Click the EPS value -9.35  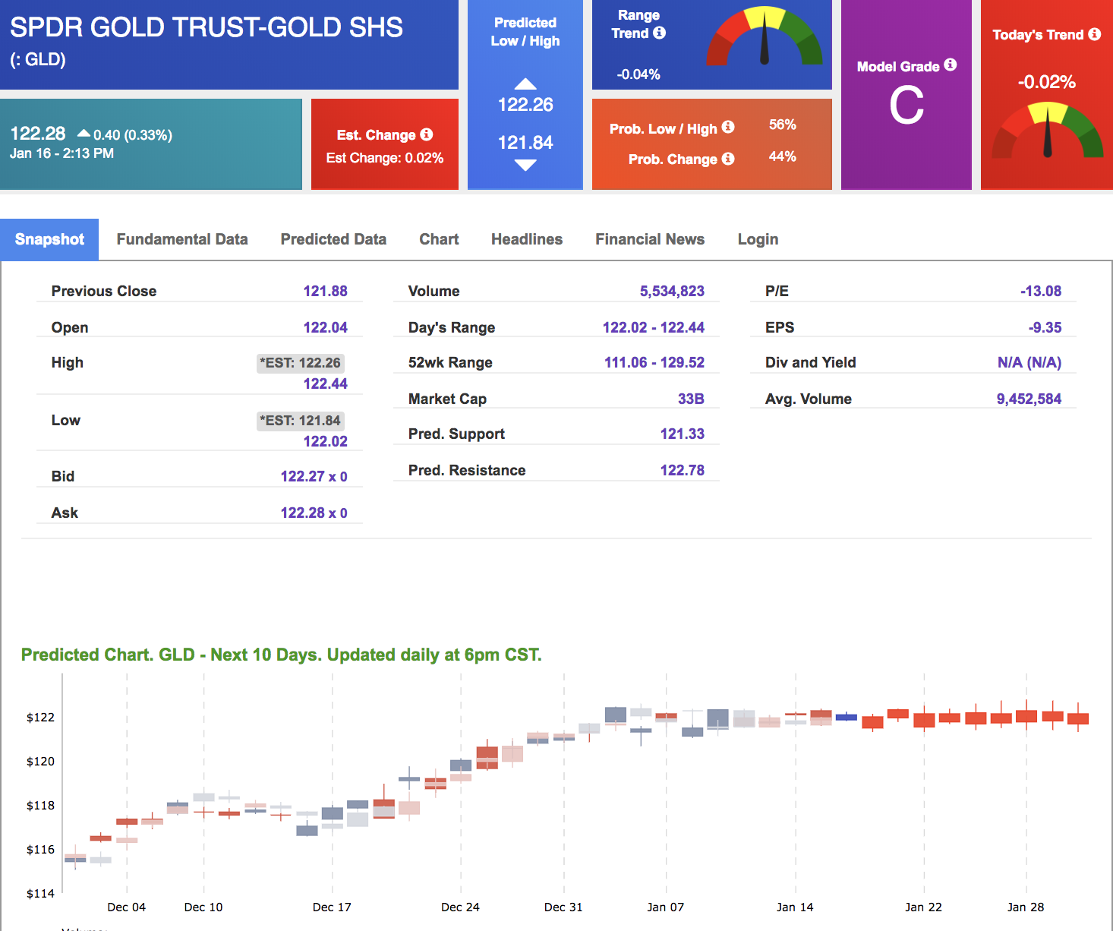click(1045, 327)
